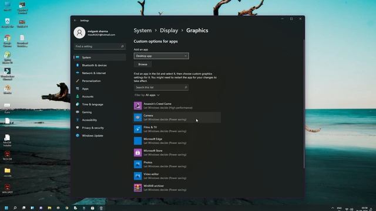Click the 'WinRAR archiver' app name text
This screenshot has height=211, width=376.
154,186
